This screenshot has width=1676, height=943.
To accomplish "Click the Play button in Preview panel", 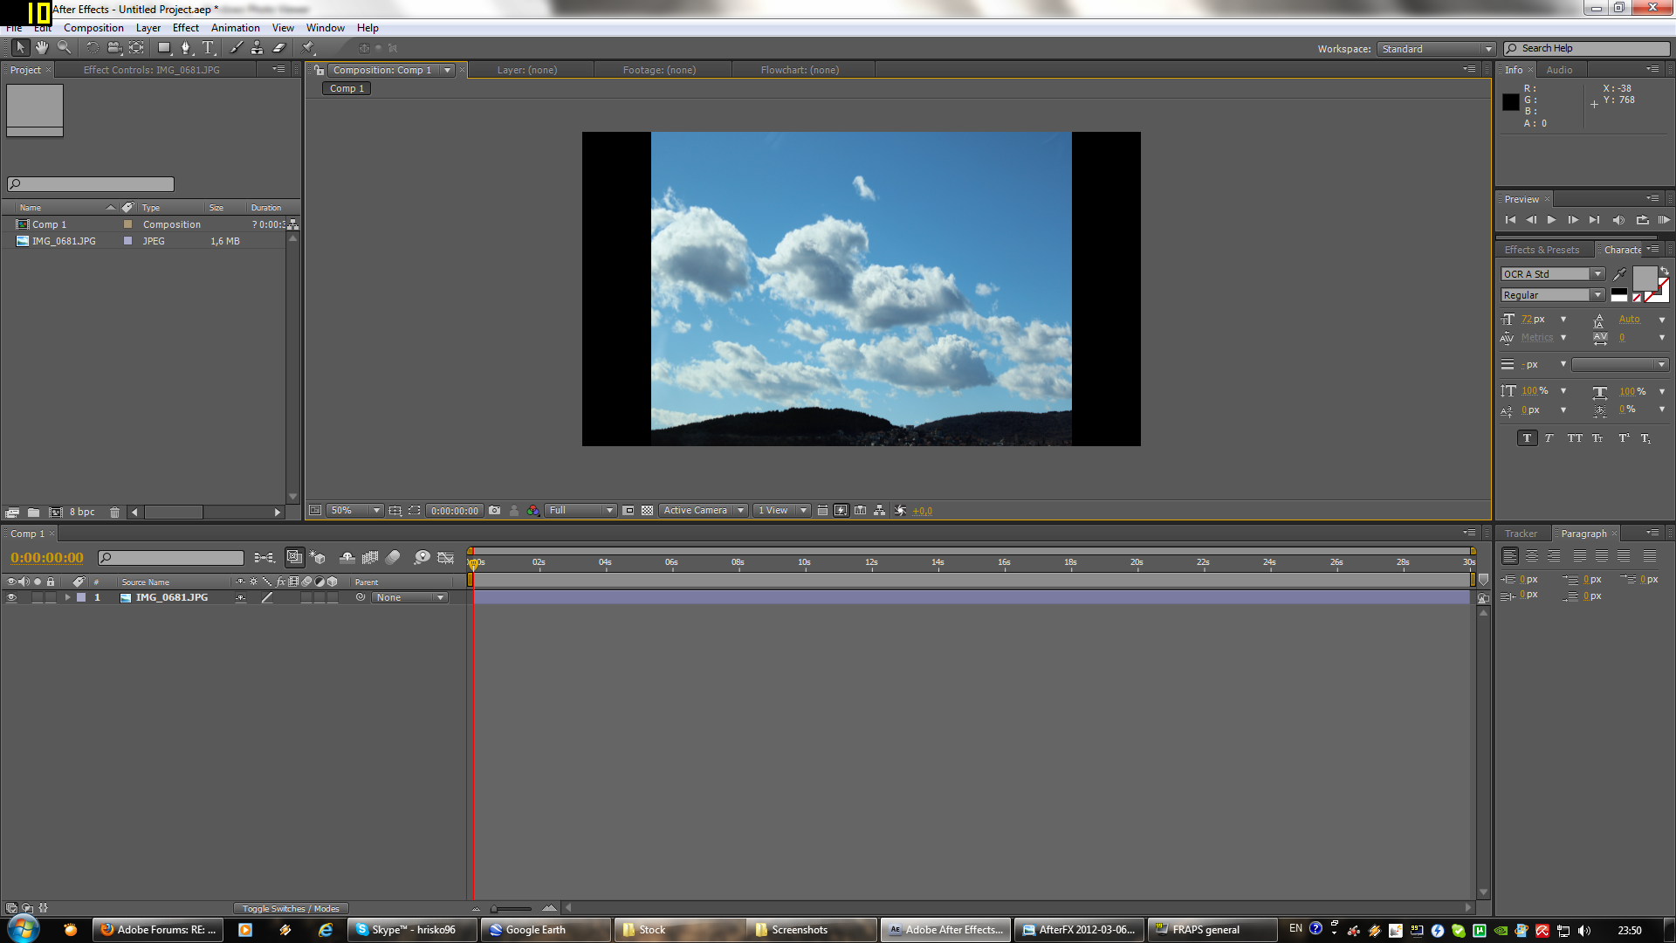I will click(1550, 220).
